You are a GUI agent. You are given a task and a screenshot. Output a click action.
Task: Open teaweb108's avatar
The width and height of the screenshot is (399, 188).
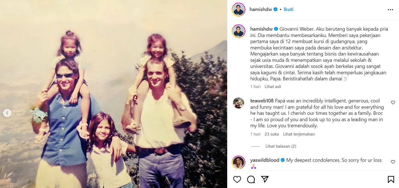[x=238, y=103]
